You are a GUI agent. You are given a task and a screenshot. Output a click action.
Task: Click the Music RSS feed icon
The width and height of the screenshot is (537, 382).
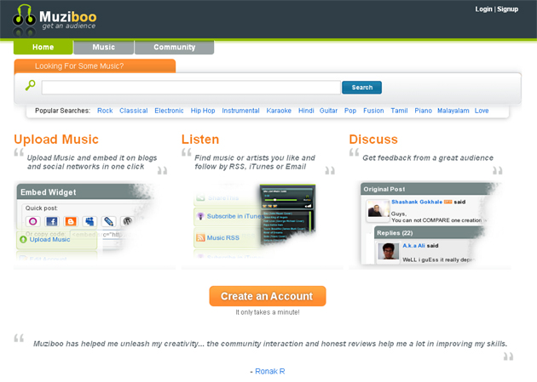[x=200, y=237]
